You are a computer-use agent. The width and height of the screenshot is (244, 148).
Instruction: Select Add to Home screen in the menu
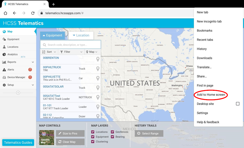[x=211, y=94]
